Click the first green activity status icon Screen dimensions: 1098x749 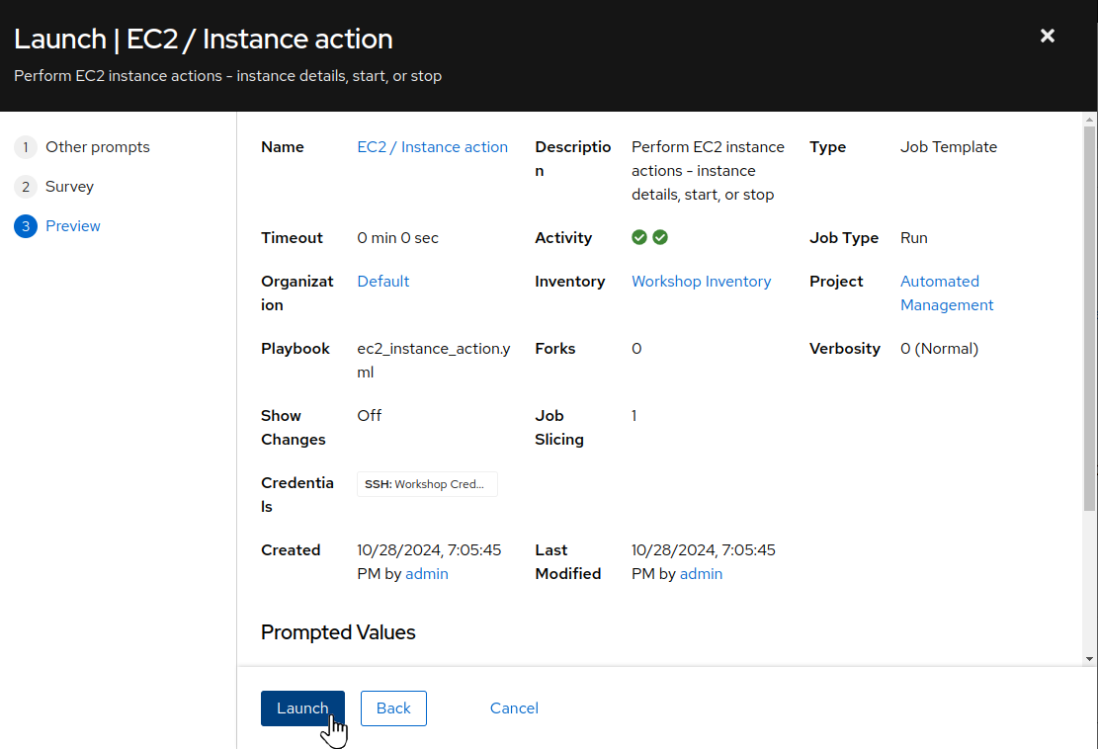[638, 237]
